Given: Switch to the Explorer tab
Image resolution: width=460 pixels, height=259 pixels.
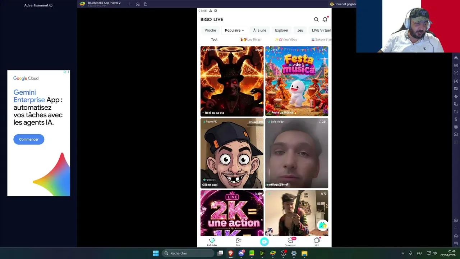Looking at the screenshot, I should [281, 30].
